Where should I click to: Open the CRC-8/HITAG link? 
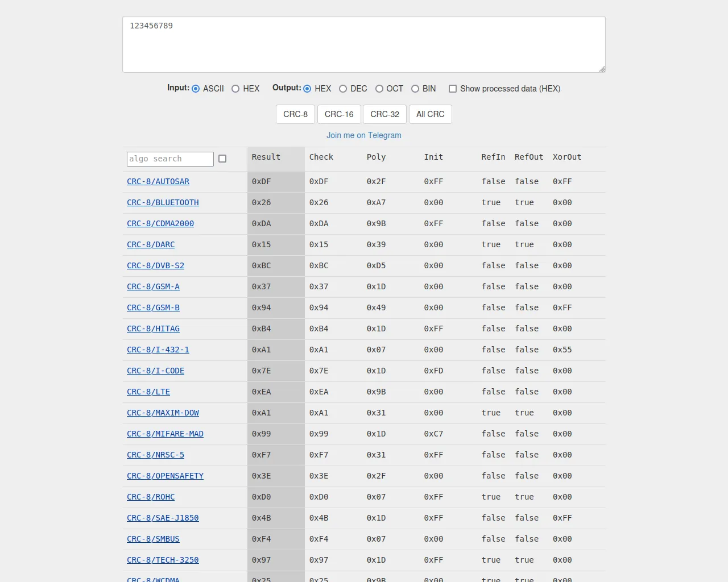[153, 329]
